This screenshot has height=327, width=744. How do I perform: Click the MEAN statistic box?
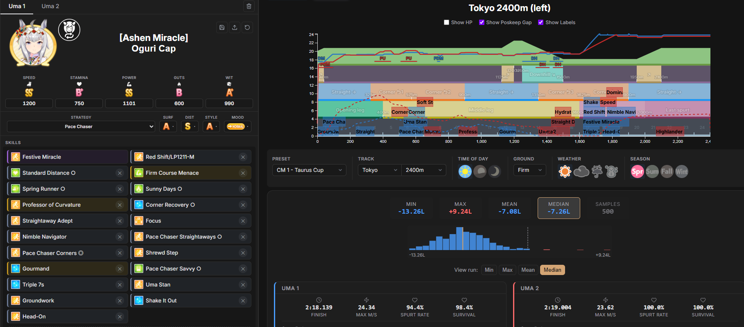tap(509, 208)
